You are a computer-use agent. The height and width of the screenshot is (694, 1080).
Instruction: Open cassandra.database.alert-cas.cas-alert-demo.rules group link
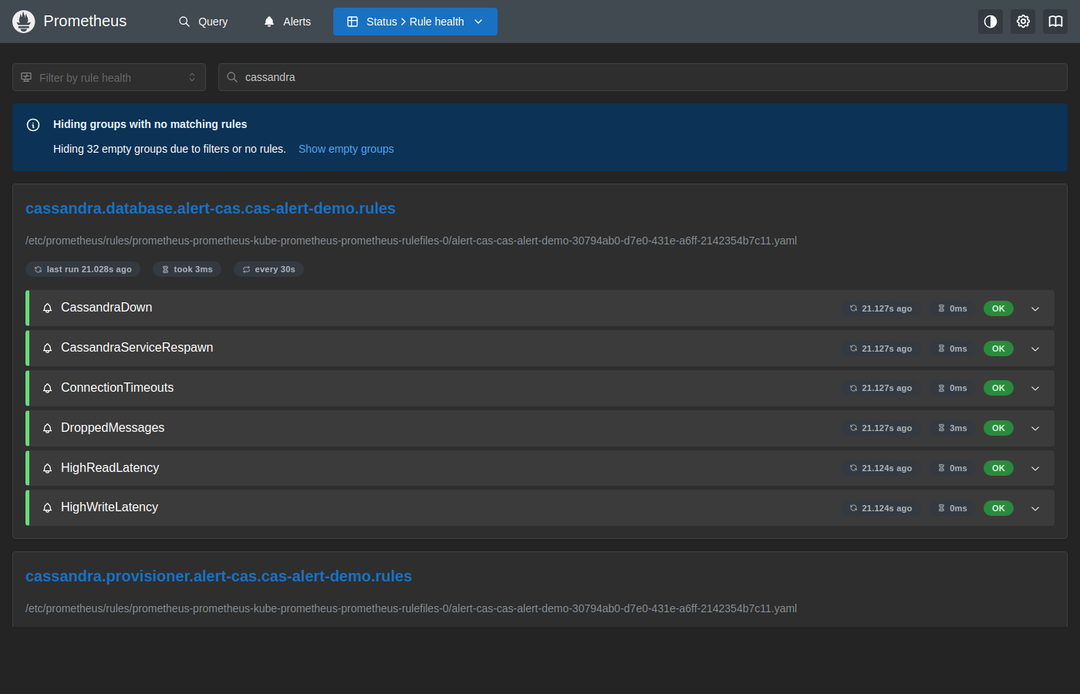coord(211,208)
